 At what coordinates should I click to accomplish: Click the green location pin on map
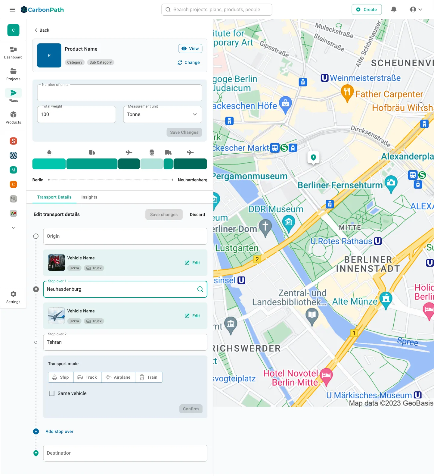[x=313, y=158]
